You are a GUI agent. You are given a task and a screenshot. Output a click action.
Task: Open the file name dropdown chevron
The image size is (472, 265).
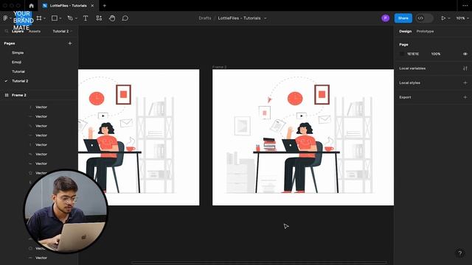pos(265,18)
